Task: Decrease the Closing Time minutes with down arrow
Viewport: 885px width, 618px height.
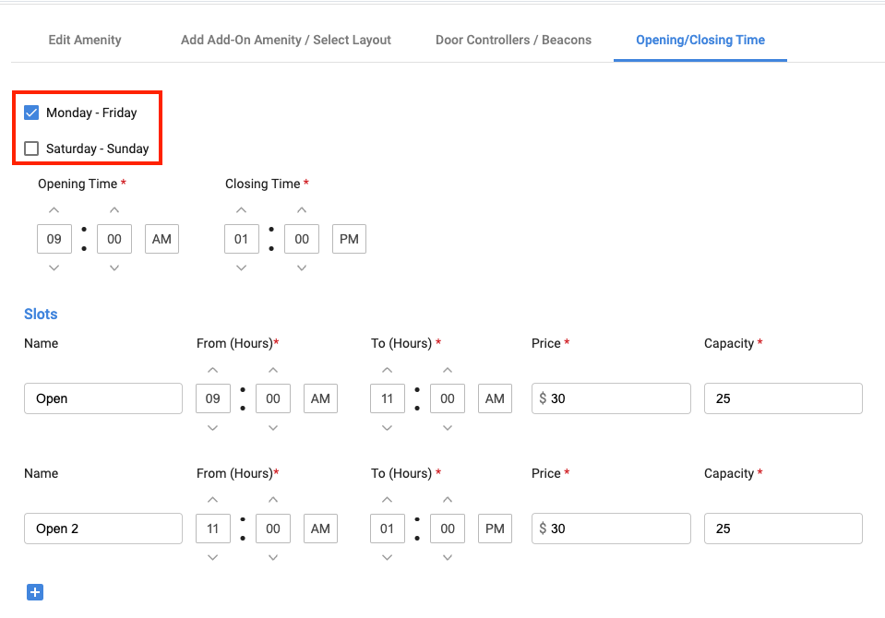Action: [x=302, y=268]
